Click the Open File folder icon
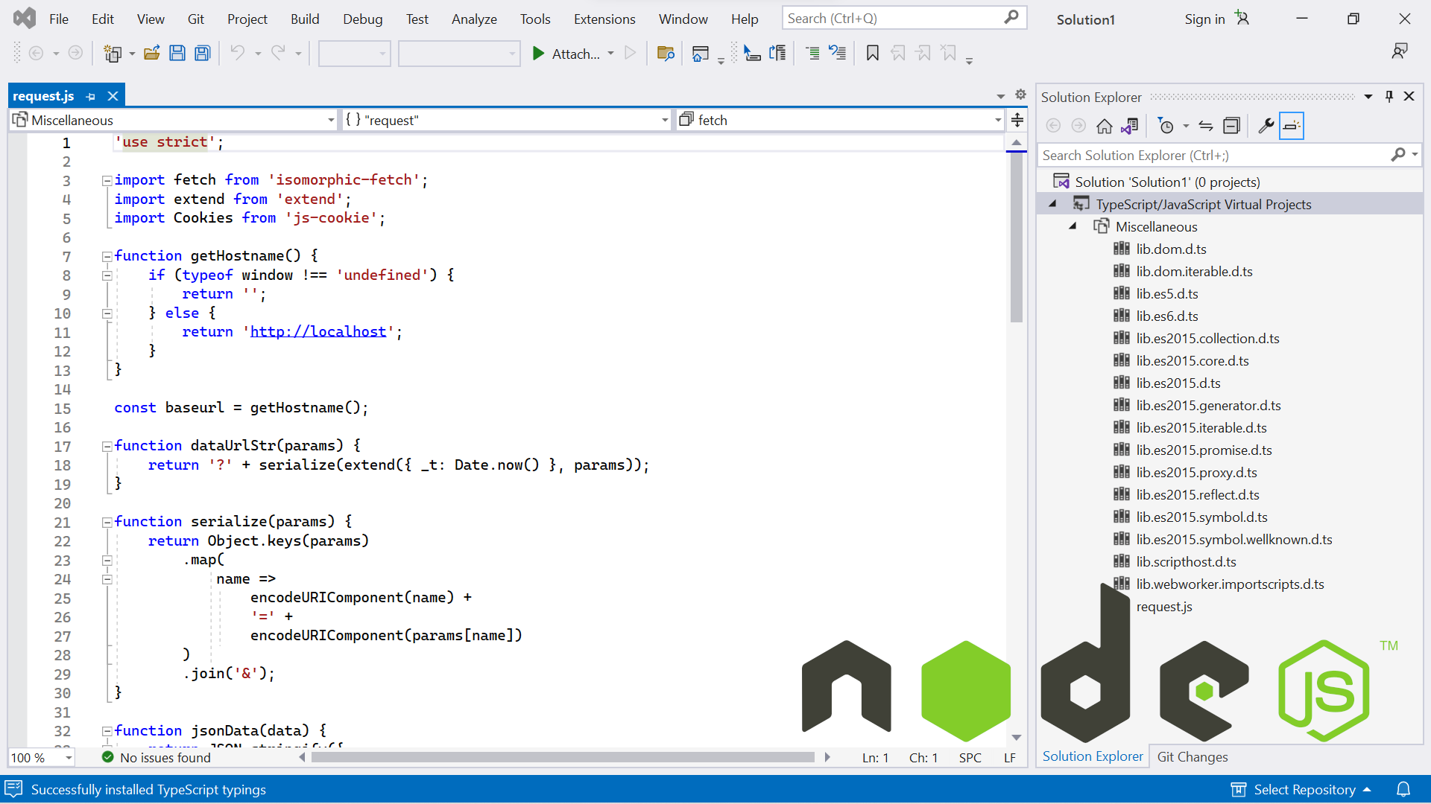The height and width of the screenshot is (804, 1431). click(x=152, y=54)
